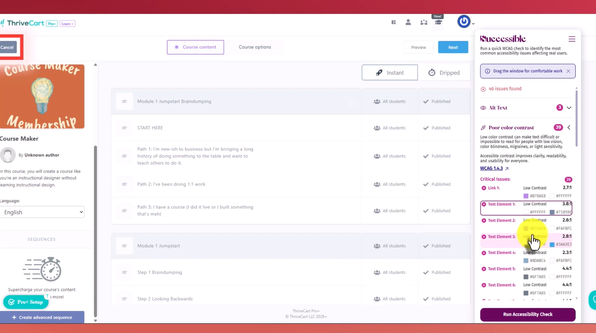This screenshot has width=596, height=333.
Task: Click lesson icon beside START HERE
Action: pos(124,128)
